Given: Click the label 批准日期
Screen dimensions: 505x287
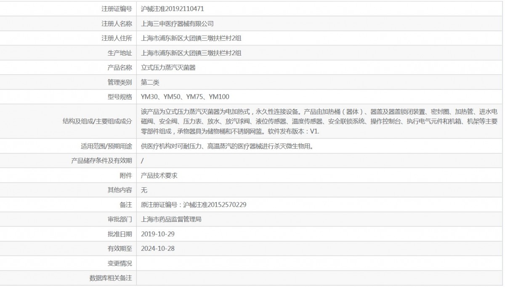Looking at the screenshot, I should click(120, 234).
